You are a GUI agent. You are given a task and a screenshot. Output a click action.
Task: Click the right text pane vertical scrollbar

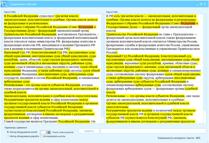(205, 69)
